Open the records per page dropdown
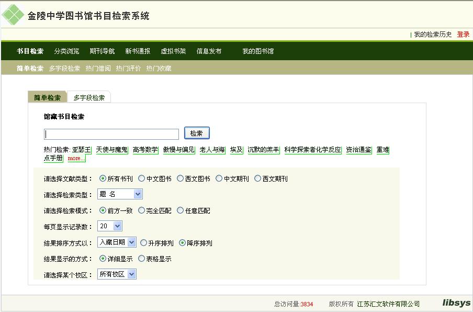This screenshot has height=312, width=473. [x=110, y=226]
